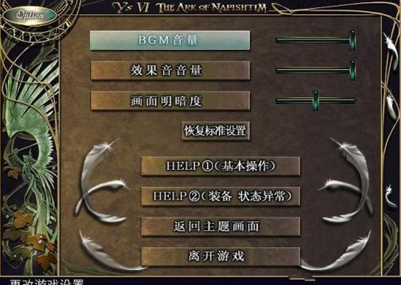Click brightness track right of its handle
The width and height of the screenshot is (401, 285).
pos(337,100)
